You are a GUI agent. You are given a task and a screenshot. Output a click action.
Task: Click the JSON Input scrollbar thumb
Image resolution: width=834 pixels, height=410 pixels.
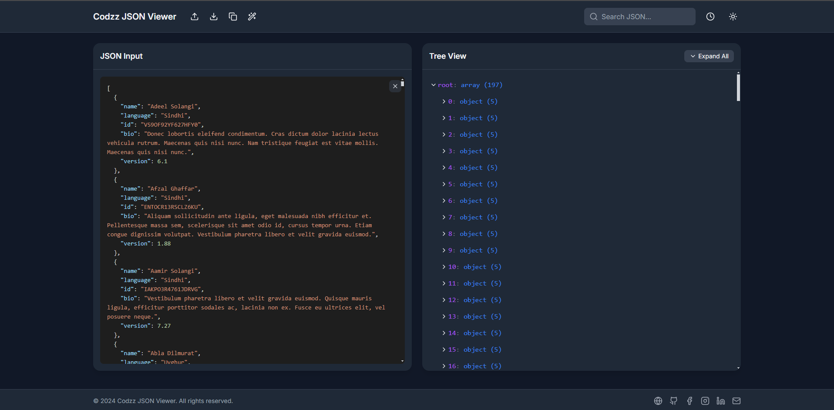[402, 84]
